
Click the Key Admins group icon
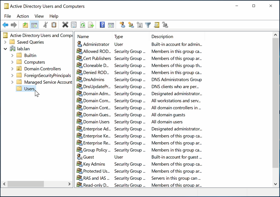pos(80,164)
